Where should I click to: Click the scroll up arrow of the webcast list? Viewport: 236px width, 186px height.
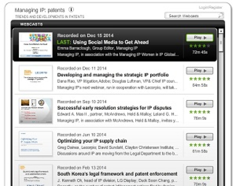pyautogui.click(x=221, y=31)
